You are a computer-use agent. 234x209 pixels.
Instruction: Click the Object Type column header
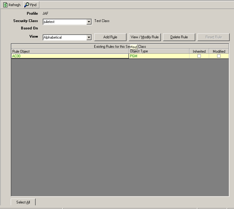pyautogui.click(x=159, y=51)
